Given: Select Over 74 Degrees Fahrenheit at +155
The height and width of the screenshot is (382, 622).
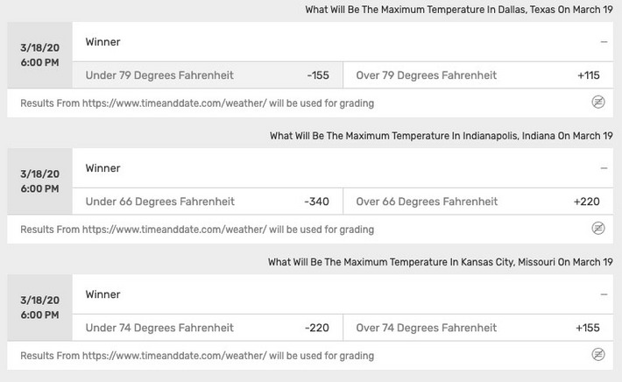Looking at the screenshot, I should 478,328.
